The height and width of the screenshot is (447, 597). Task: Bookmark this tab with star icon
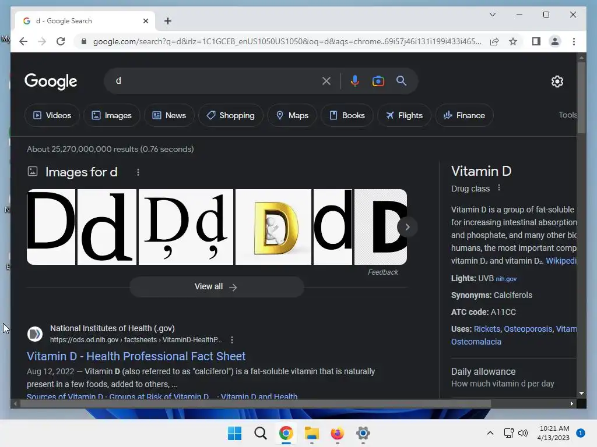click(x=513, y=41)
